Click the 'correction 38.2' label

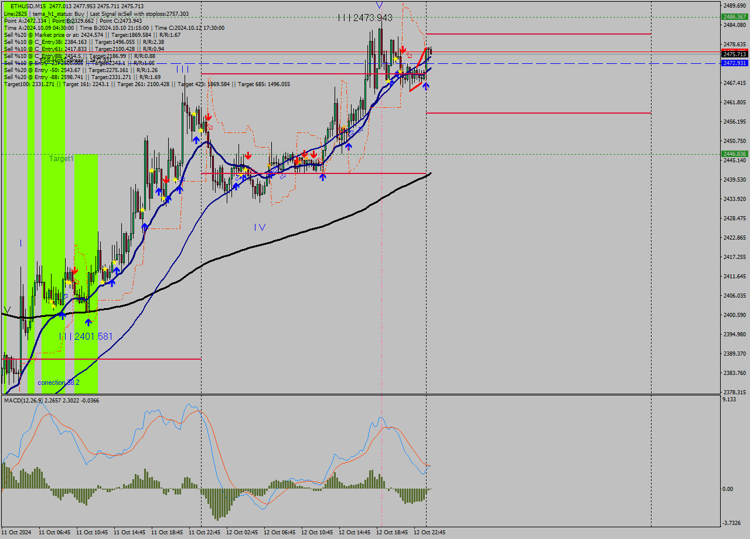point(59,383)
